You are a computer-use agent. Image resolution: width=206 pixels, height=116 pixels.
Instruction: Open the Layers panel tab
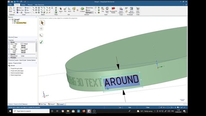[16, 60]
